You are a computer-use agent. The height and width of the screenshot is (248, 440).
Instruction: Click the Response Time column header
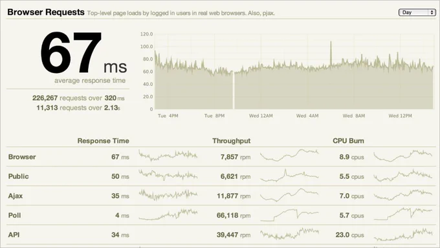click(x=104, y=141)
